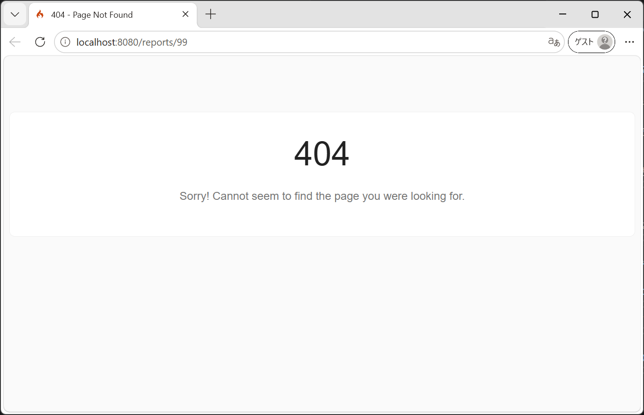Click the "Sorry! Cannot seem to find" message
Image resolution: width=644 pixels, height=415 pixels.
322,196
